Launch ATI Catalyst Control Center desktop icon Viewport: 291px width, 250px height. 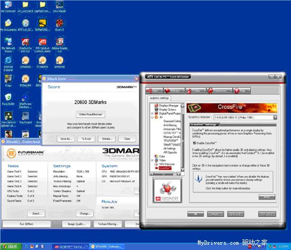click(x=42, y=45)
